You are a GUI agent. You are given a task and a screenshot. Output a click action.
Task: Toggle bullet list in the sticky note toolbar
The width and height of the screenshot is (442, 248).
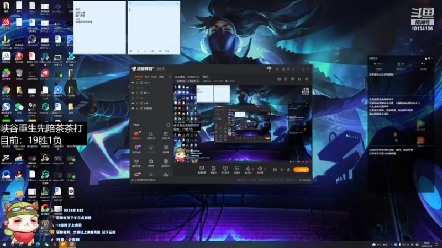point(160,51)
